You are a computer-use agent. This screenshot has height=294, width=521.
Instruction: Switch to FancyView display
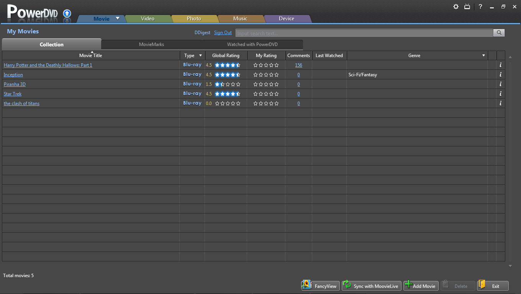click(x=320, y=286)
